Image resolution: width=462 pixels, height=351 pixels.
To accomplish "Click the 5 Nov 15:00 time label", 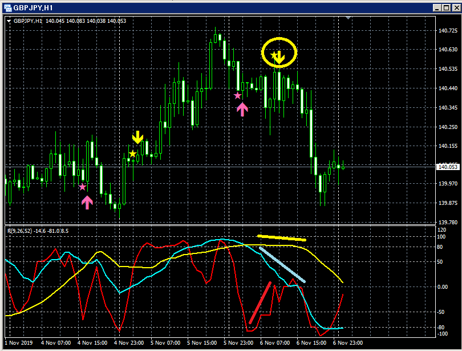I will (202, 343).
